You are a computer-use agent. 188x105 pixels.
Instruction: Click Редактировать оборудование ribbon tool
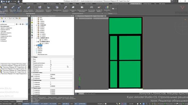coord(40,9)
